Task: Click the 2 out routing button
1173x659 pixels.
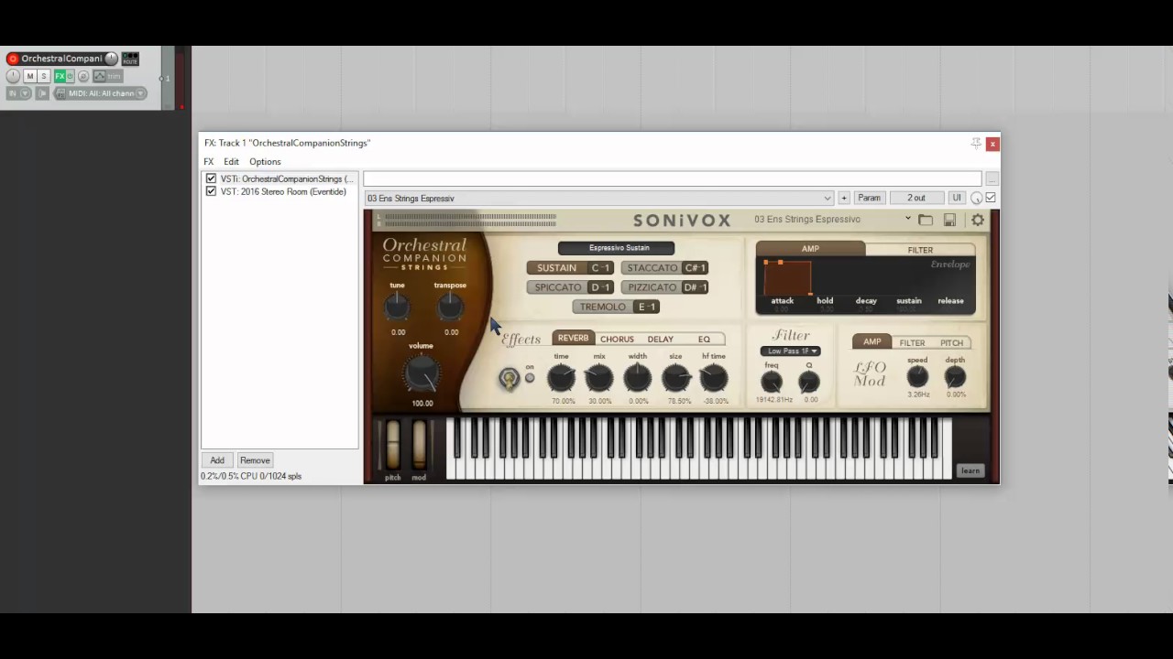Action: click(916, 198)
